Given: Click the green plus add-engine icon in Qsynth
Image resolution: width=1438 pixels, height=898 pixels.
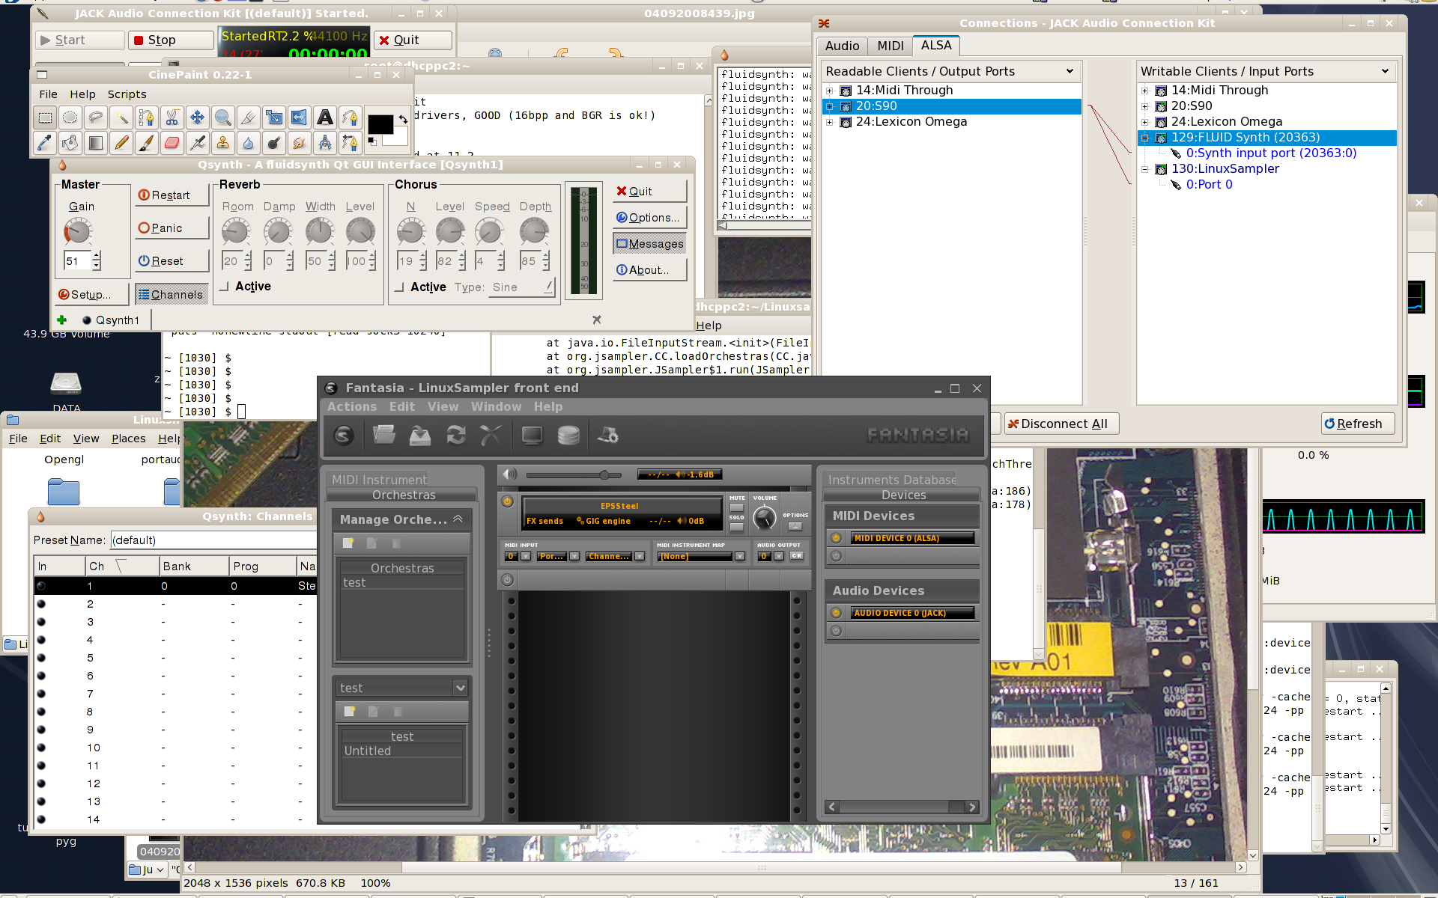Looking at the screenshot, I should (61, 320).
